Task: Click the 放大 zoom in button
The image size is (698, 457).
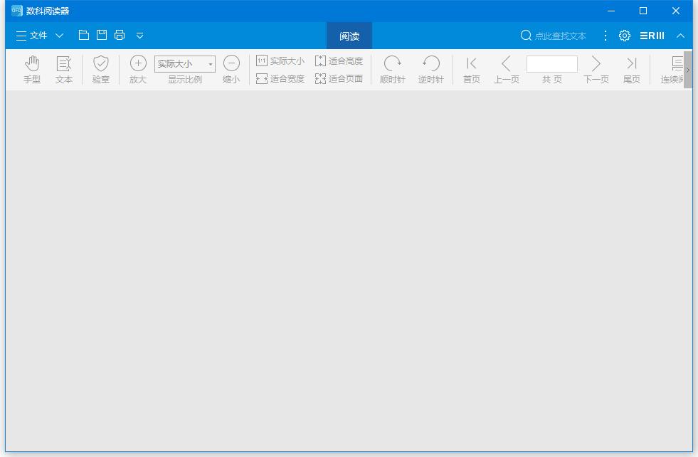Action: [138, 70]
